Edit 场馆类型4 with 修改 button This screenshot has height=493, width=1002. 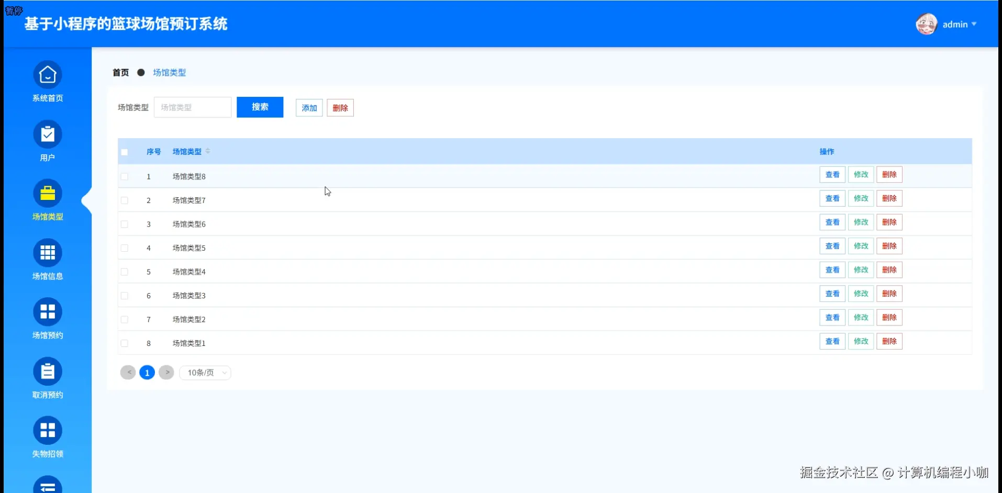click(x=861, y=270)
